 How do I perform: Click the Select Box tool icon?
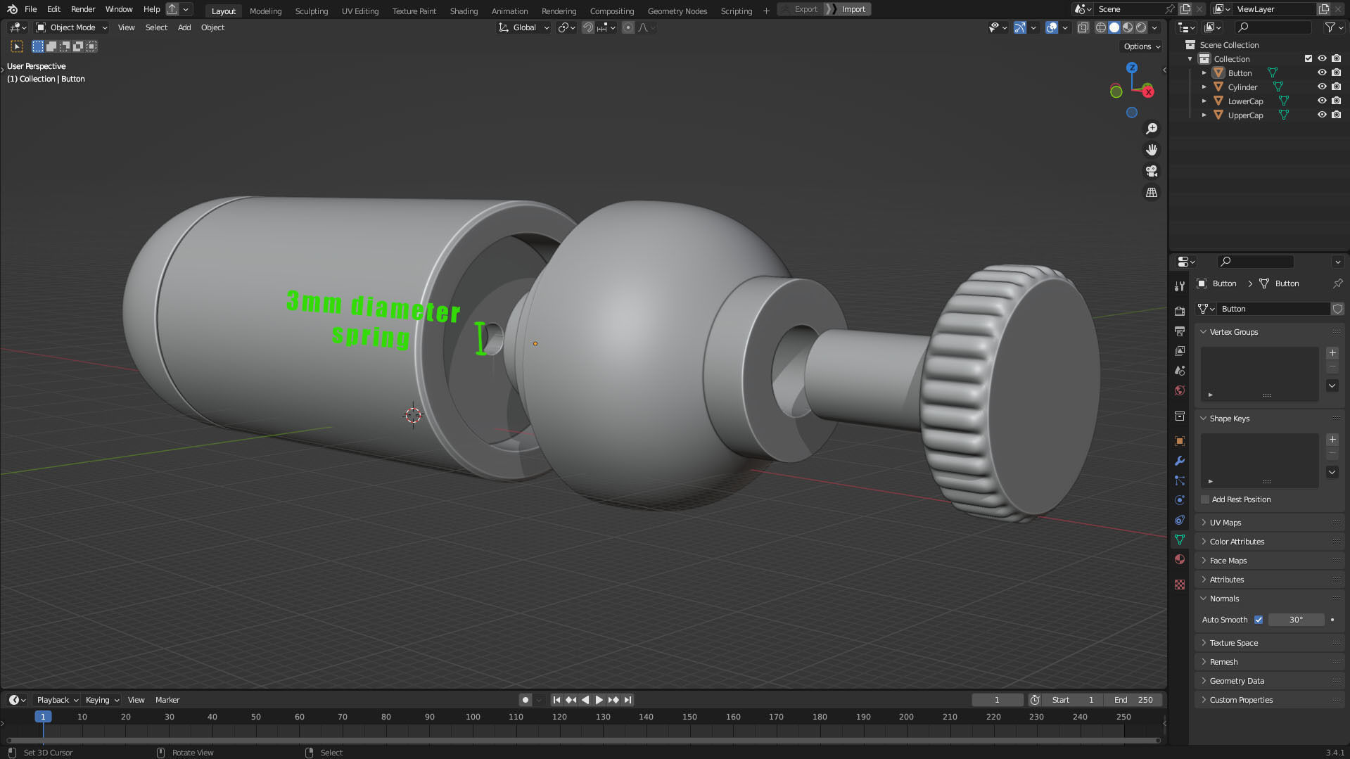pyautogui.click(x=17, y=46)
